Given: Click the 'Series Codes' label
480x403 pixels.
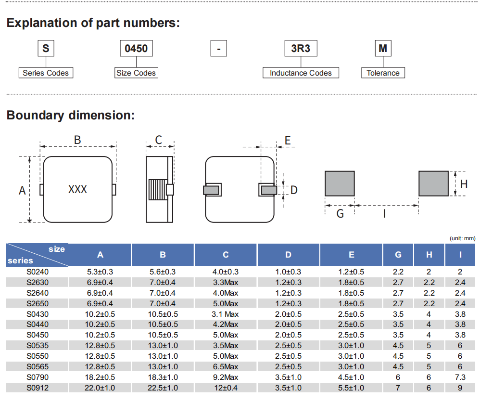Looking at the screenshot, I should point(46,73).
